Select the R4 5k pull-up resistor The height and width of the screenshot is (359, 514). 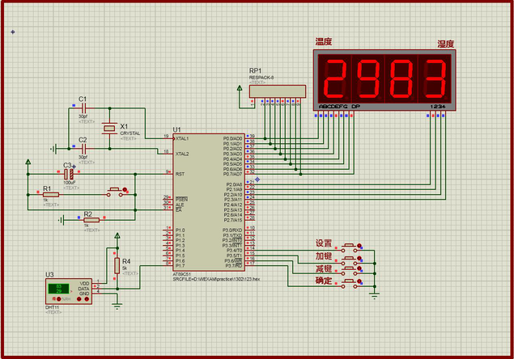[117, 266]
